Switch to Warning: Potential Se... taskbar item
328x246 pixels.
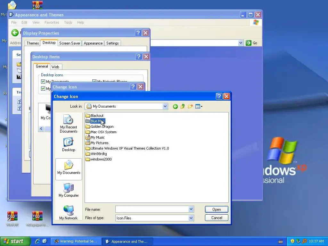coord(76,241)
